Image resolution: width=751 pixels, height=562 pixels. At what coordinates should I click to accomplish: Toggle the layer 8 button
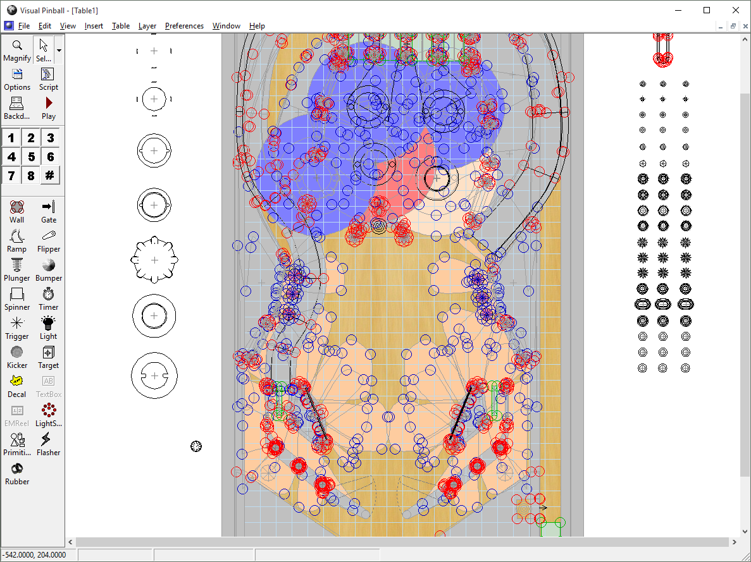point(31,176)
